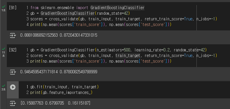
Task: Open output options icon for feature importances result
Action: click(x=13, y=103)
